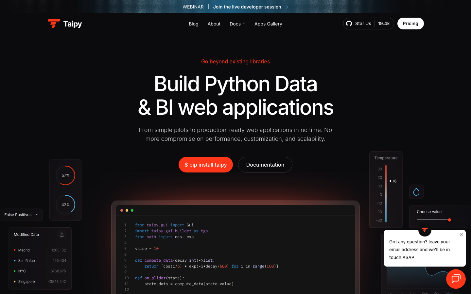This screenshot has height=294, width=471.
Task: Click the webinar banner arrow icon
Action: (286, 7)
